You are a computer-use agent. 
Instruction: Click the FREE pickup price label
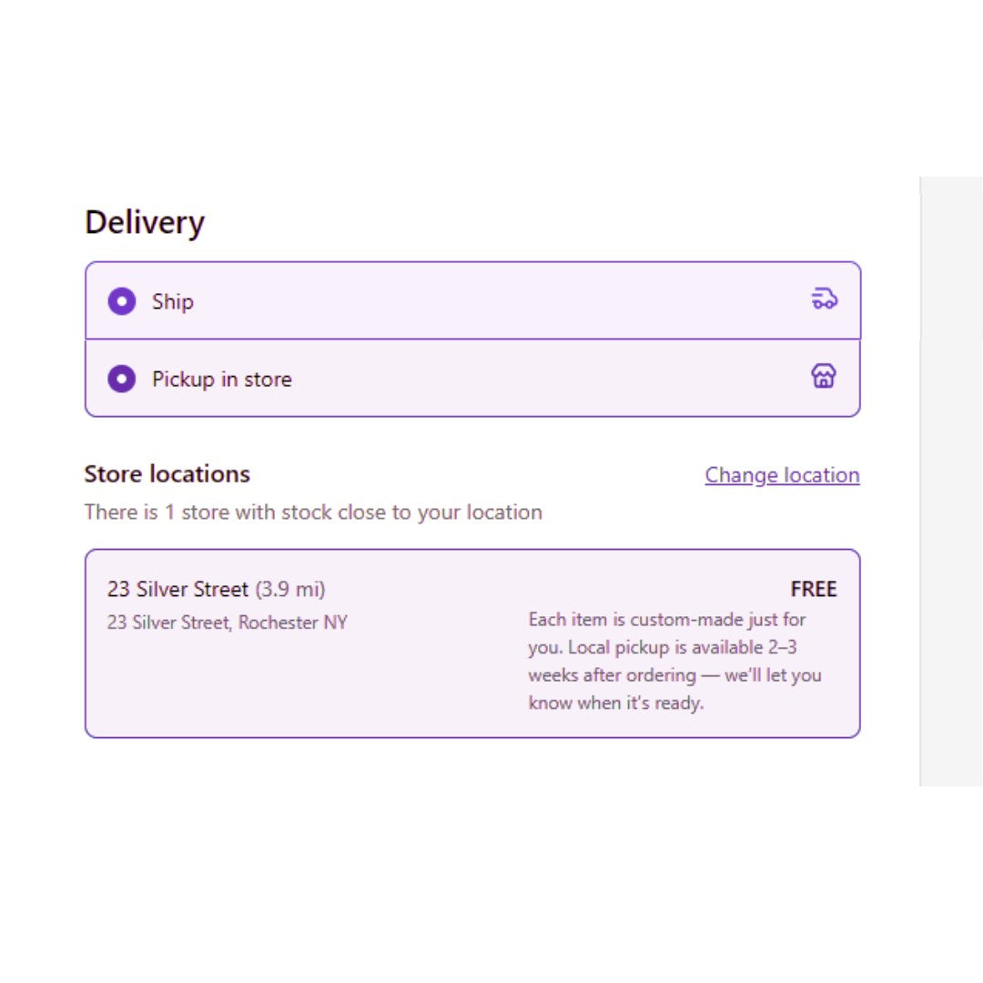tap(813, 590)
